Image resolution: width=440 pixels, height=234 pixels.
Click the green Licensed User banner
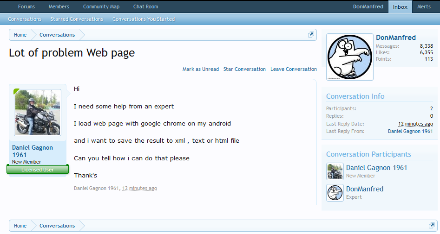(x=38, y=170)
